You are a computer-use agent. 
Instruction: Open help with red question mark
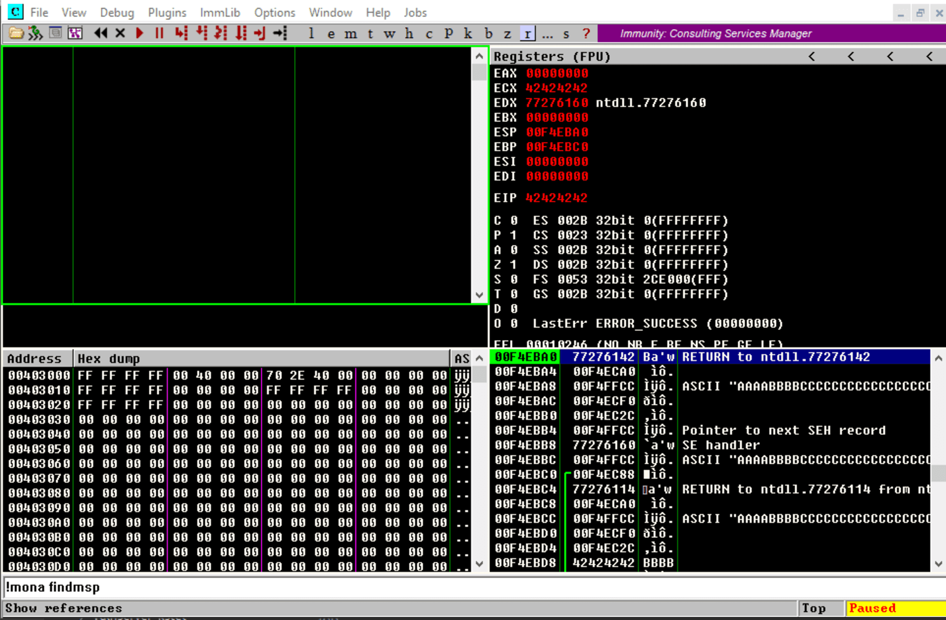pyautogui.click(x=586, y=33)
